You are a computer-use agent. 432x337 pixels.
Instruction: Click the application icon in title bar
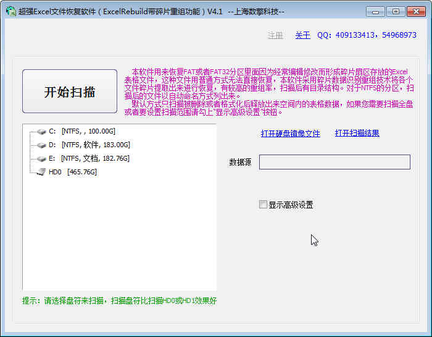coord(11,11)
